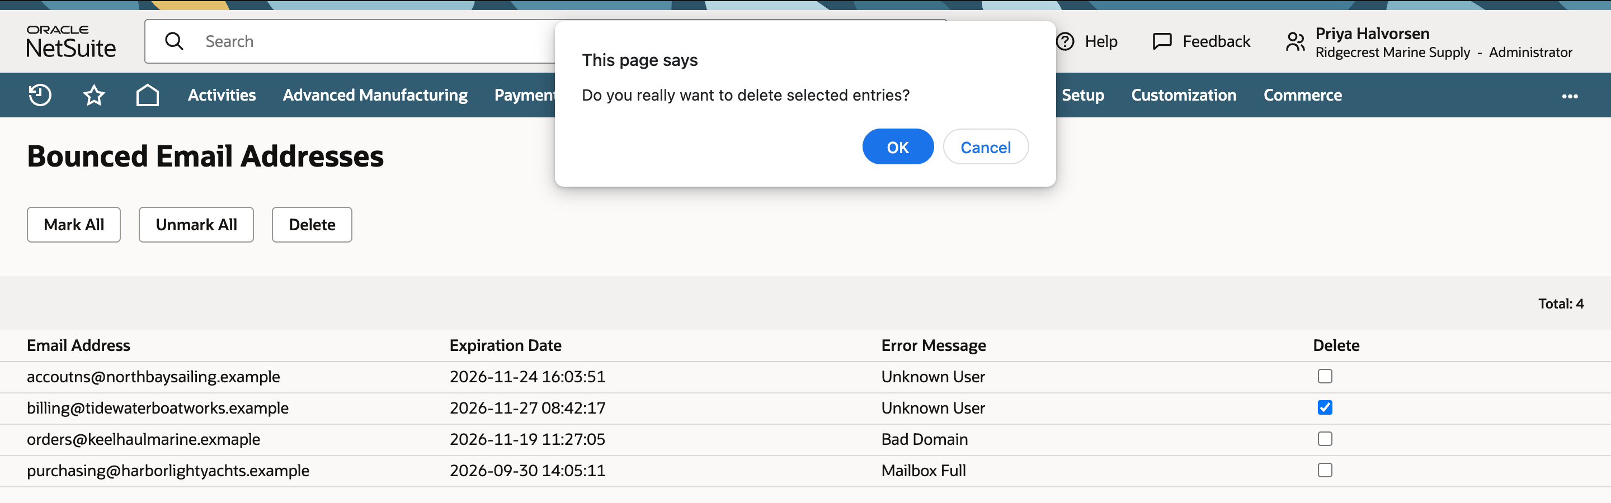Image resolution: width=1611 pixels, height=503 pixels.
Task: Open the Customization menu
Action: coord(1183,95)
